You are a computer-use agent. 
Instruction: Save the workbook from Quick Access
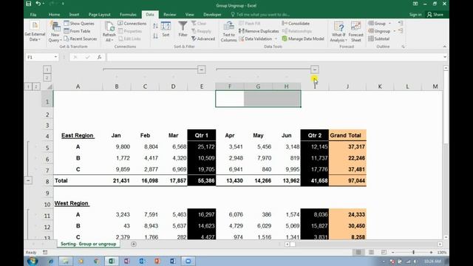click(29, 4)
